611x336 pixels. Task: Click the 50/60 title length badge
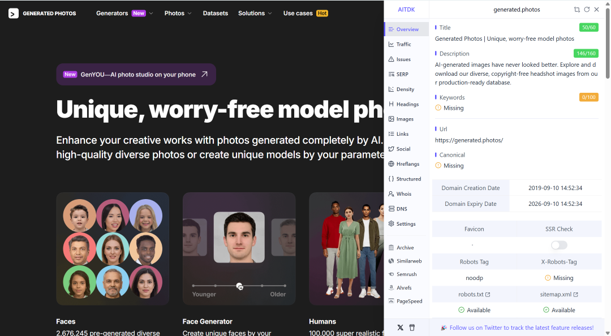tap(588, 27)
